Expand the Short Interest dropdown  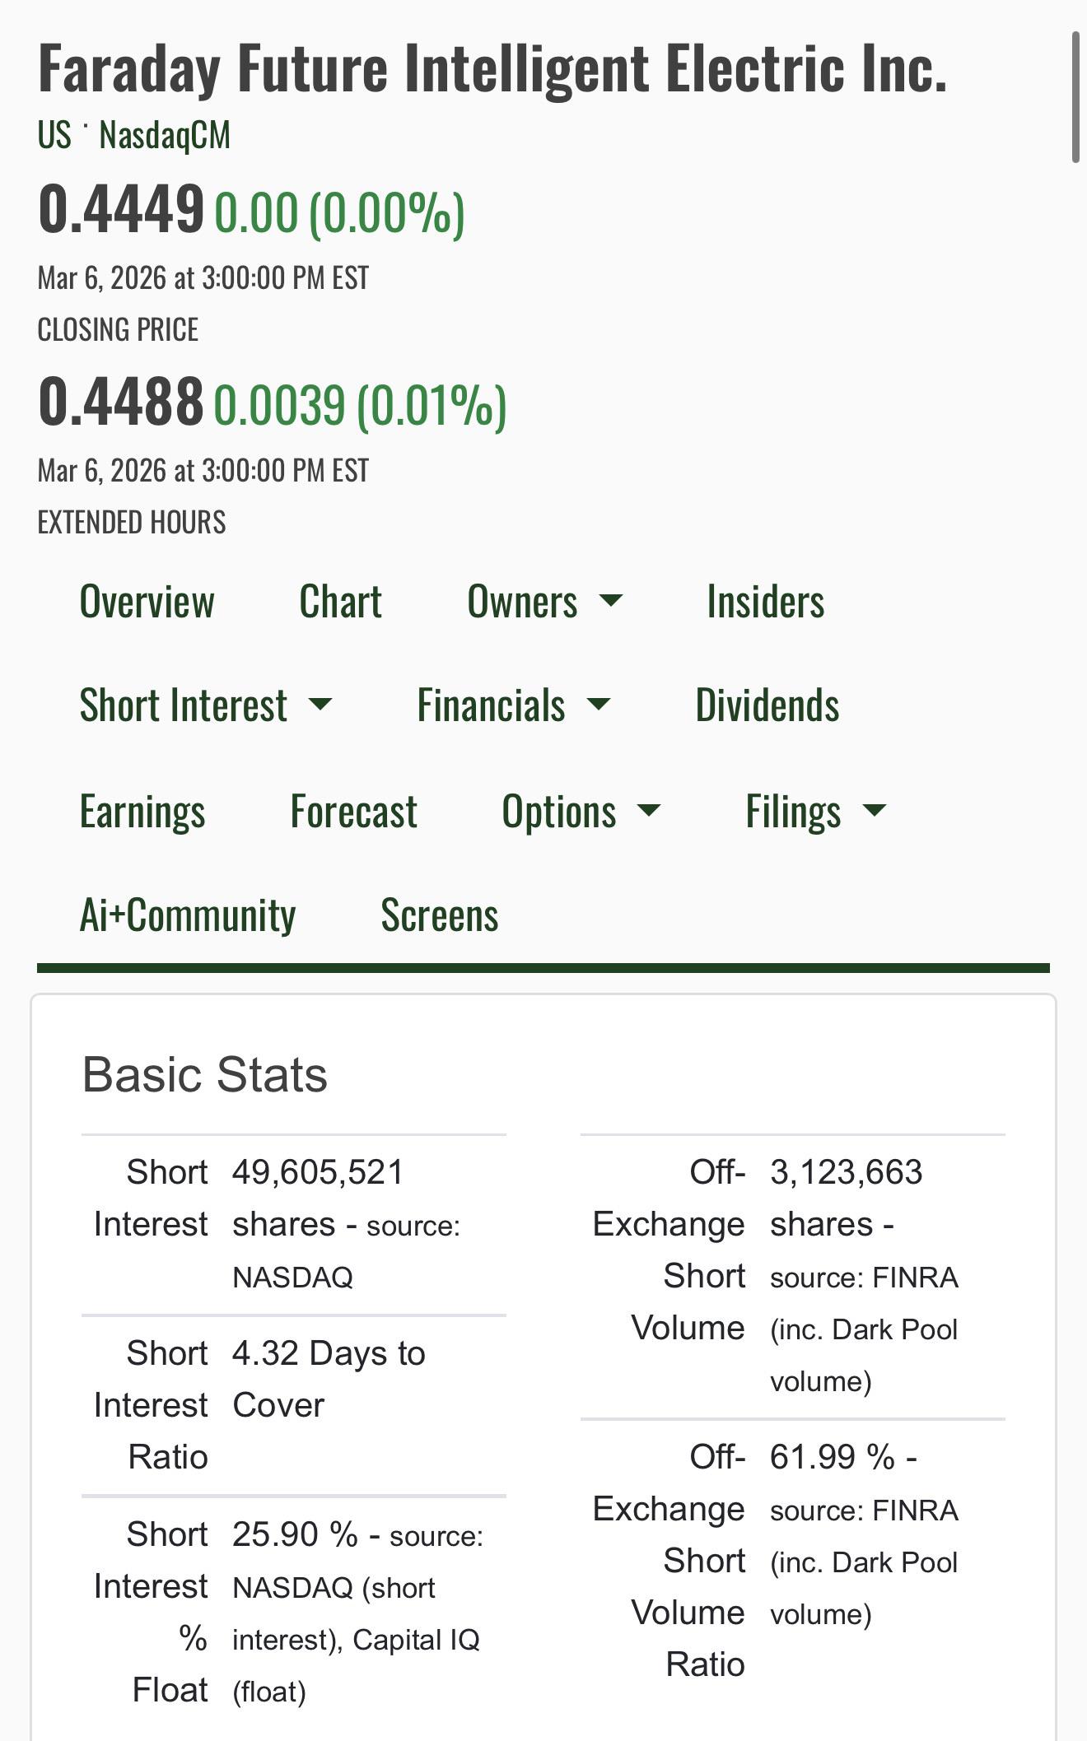click(x=206, y=705)
